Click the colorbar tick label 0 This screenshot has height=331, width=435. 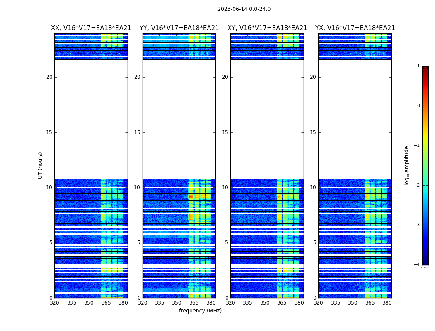[418, 106]
